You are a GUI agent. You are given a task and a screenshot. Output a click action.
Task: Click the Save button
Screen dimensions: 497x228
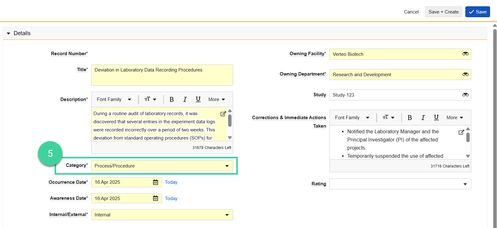(x=478, y=12)
